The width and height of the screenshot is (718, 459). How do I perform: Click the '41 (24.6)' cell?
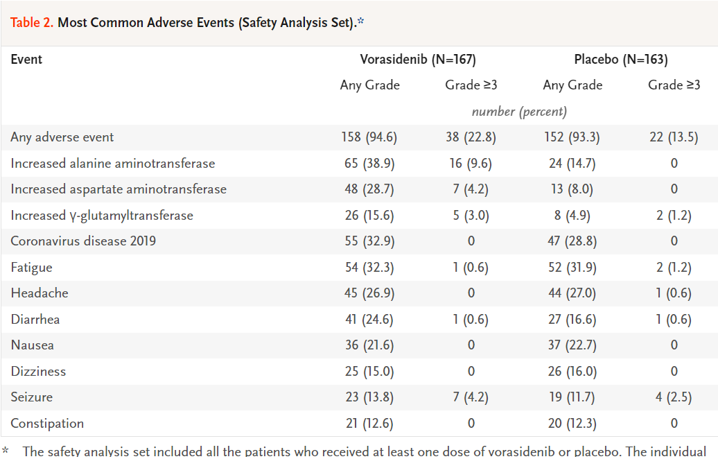coord(369,319)
